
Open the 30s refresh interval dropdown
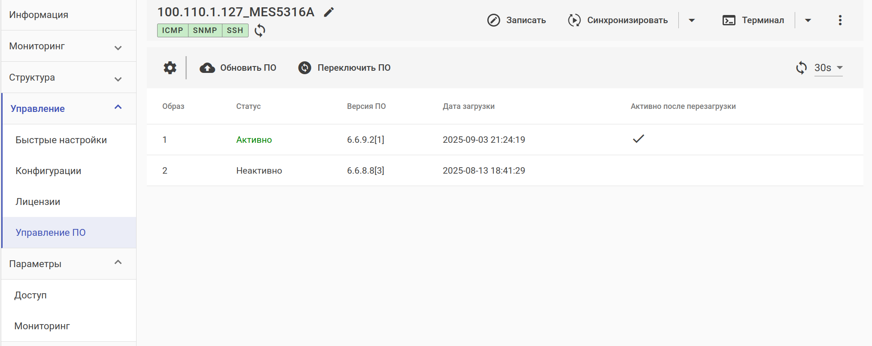(829, 68)
